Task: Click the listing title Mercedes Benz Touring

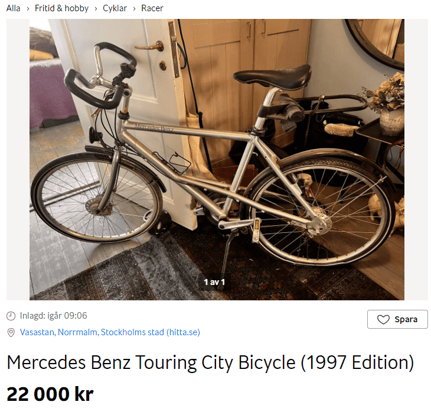Action: pos(210,362)
